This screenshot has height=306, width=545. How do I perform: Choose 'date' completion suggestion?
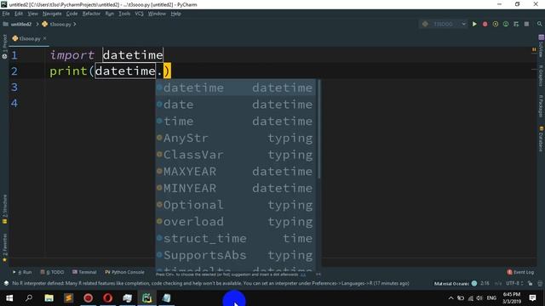pos(236,105)
